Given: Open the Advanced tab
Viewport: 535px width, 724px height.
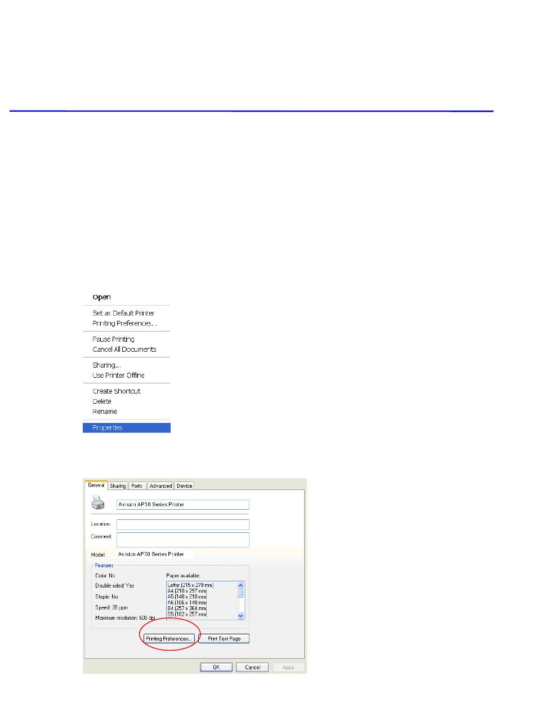Looking at the screenshot, I should point(160,485).
